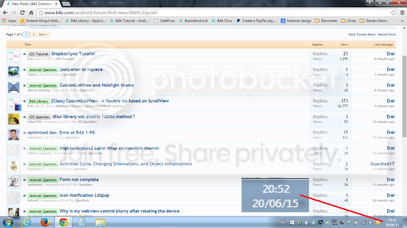Click the volume speaker tray icon

click(371, 222)
